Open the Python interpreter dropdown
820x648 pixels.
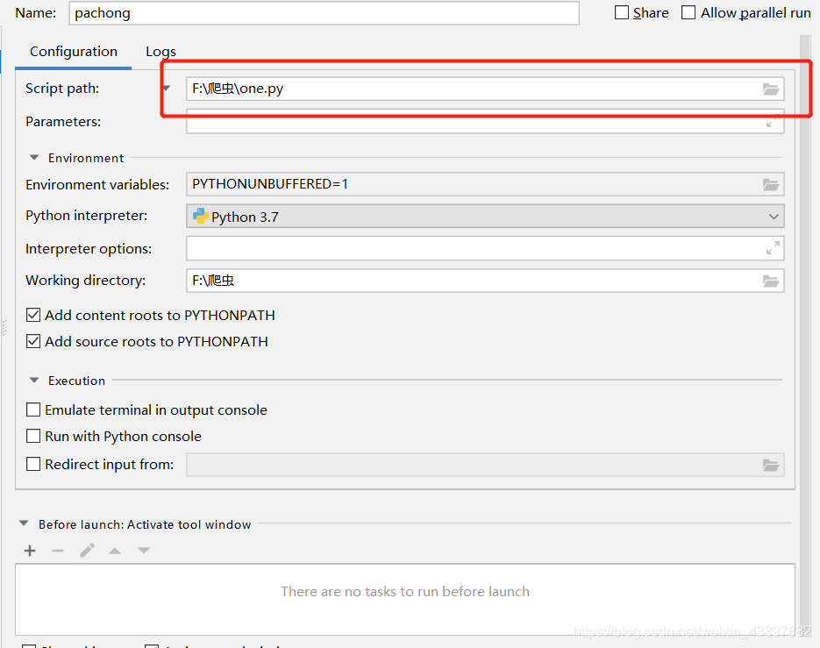774,217
